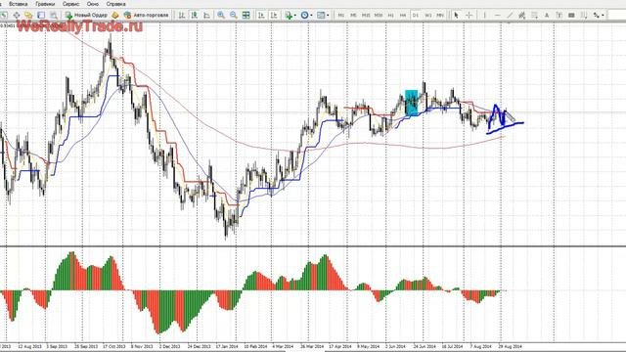
Task: Zoom in on the chart
Action: [221, 16]
